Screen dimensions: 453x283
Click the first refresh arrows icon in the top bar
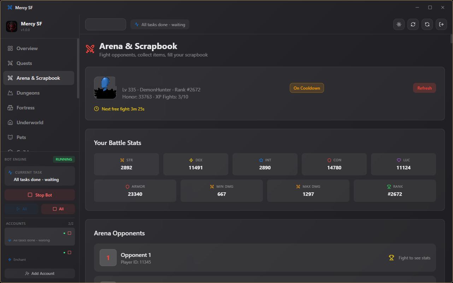[x=413, y=24]
